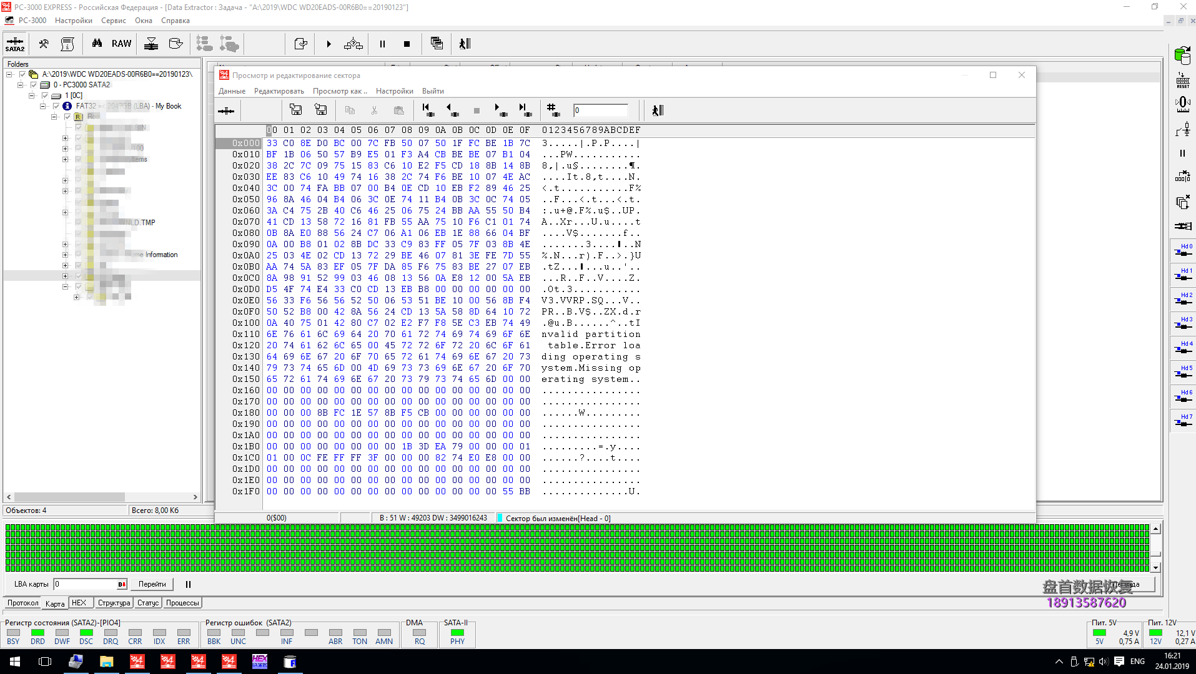Start the process with the play button
The image size is (1196, 674).
(x=329, y=44)
